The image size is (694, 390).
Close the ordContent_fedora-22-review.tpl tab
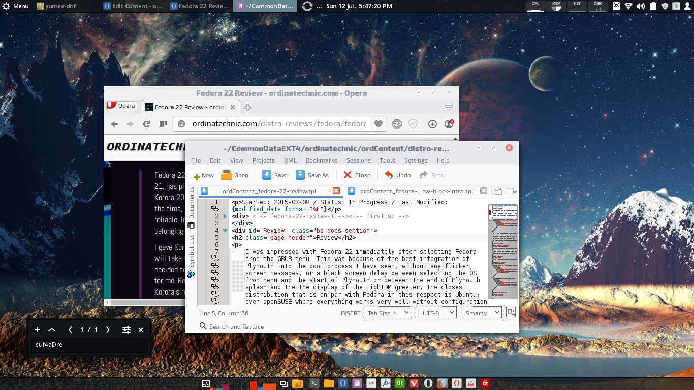click(336, 191)
